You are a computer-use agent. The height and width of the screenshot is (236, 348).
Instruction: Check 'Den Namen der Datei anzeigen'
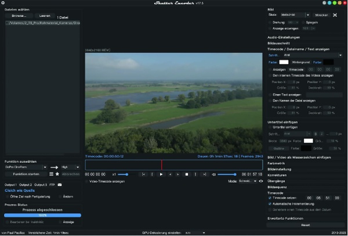pos(270,101)
